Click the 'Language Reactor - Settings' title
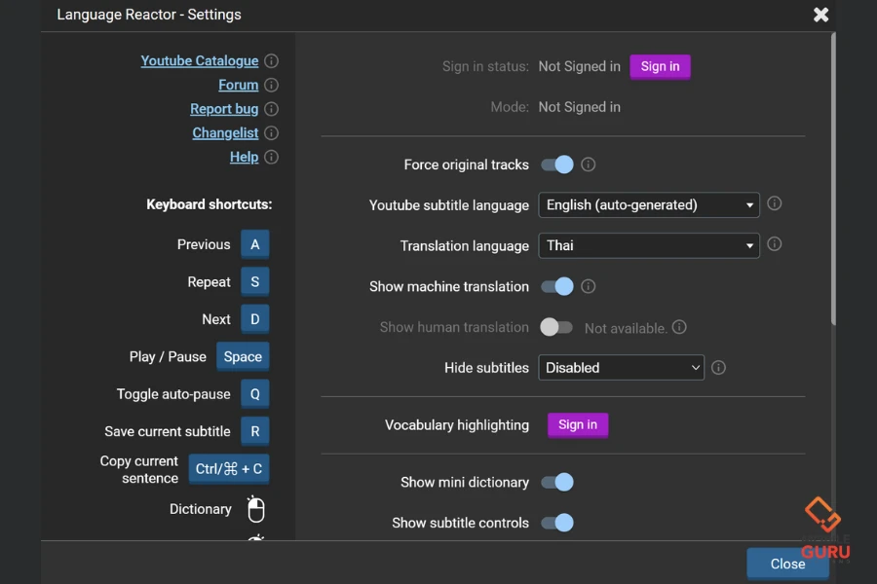This screenshot has height=584, width=877. 149,15
